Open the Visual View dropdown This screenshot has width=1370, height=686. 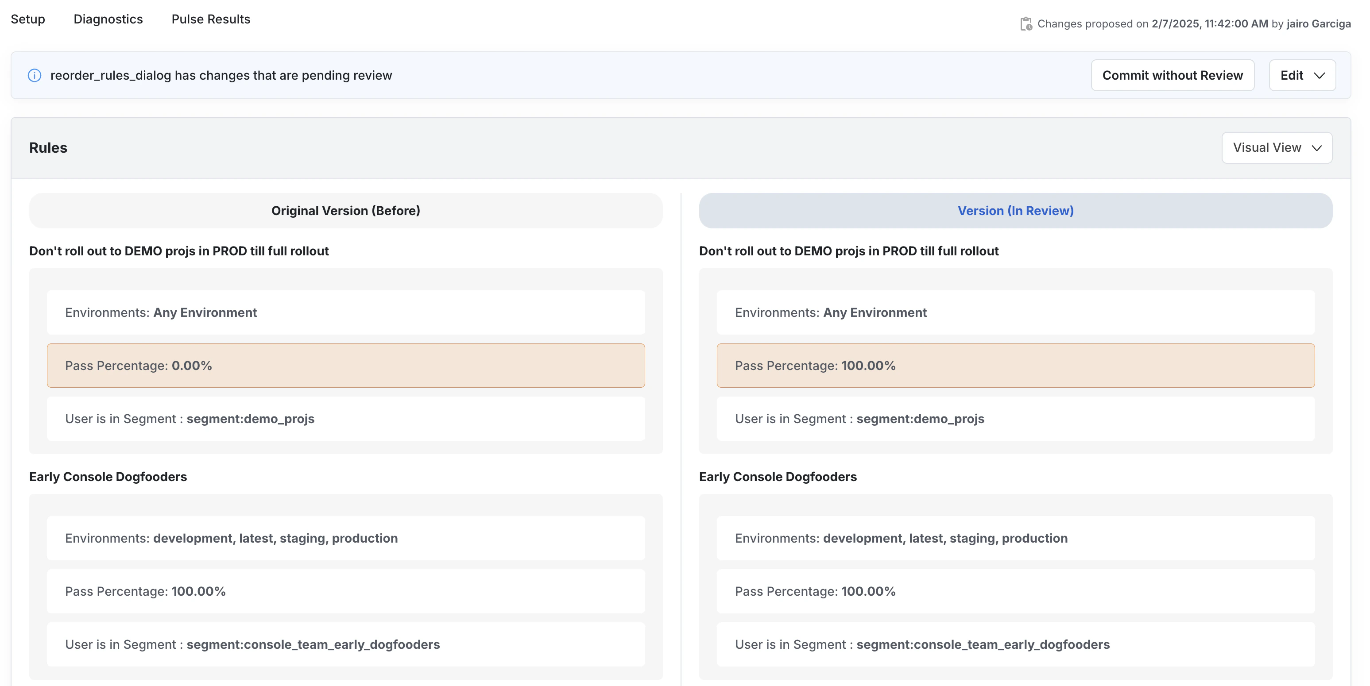[1277, 148]
